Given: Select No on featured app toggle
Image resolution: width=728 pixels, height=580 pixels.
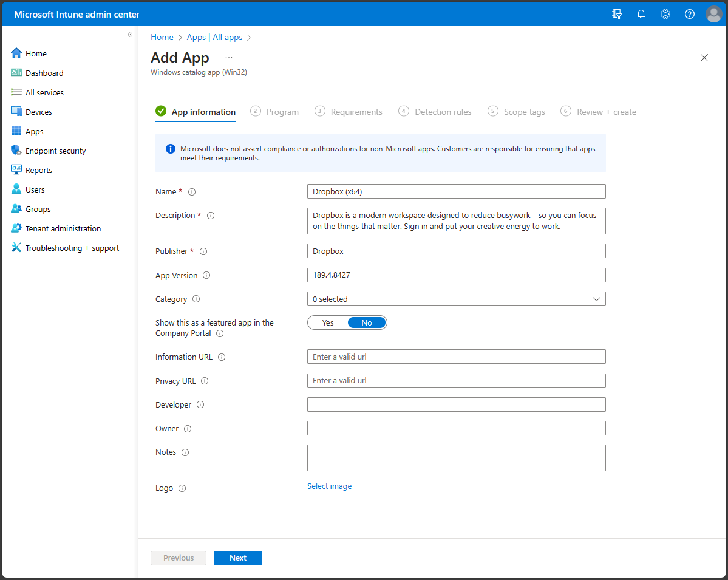Looking at the screenshot, I should (367, 322).
